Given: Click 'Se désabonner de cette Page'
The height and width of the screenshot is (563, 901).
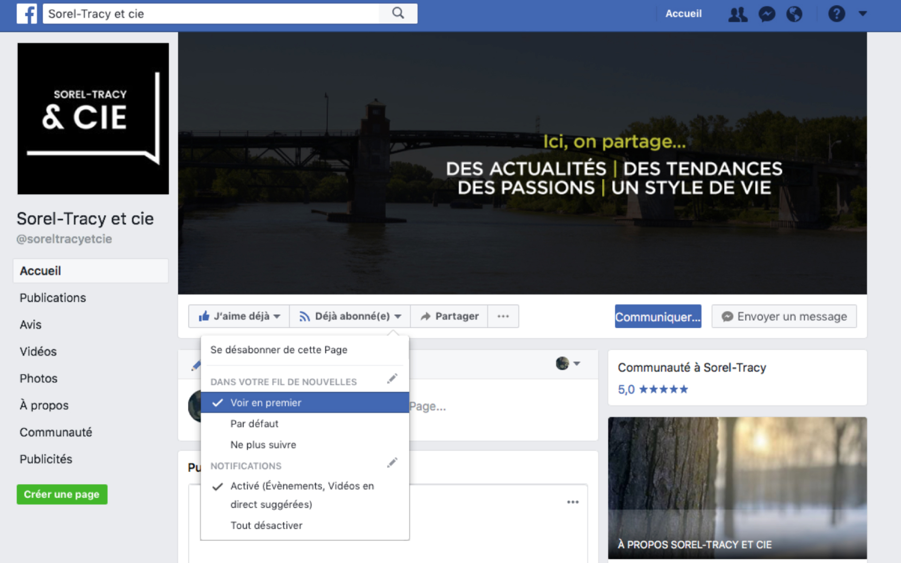Looking at the screenshot, I should point(279,350).
